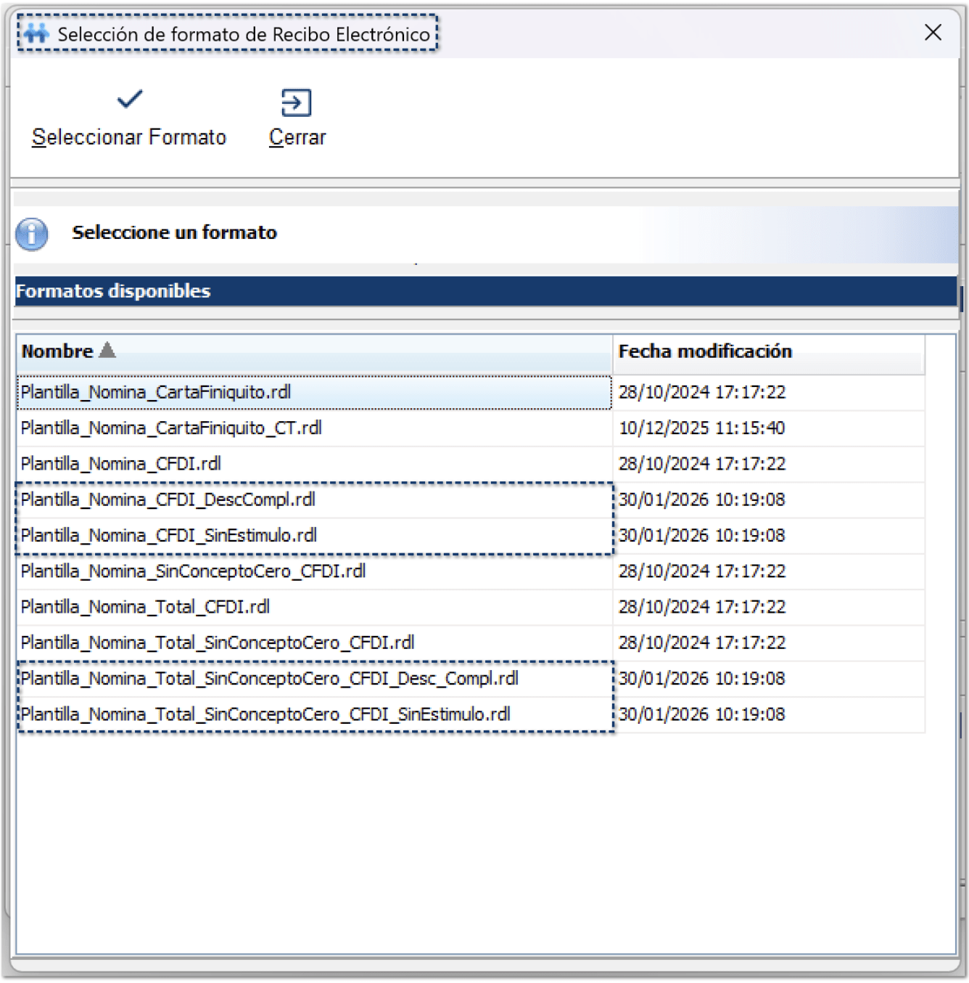Click the Cerrar exit arrow icon
The width and height of the screenshot is (969, 983).
point(296,103)
